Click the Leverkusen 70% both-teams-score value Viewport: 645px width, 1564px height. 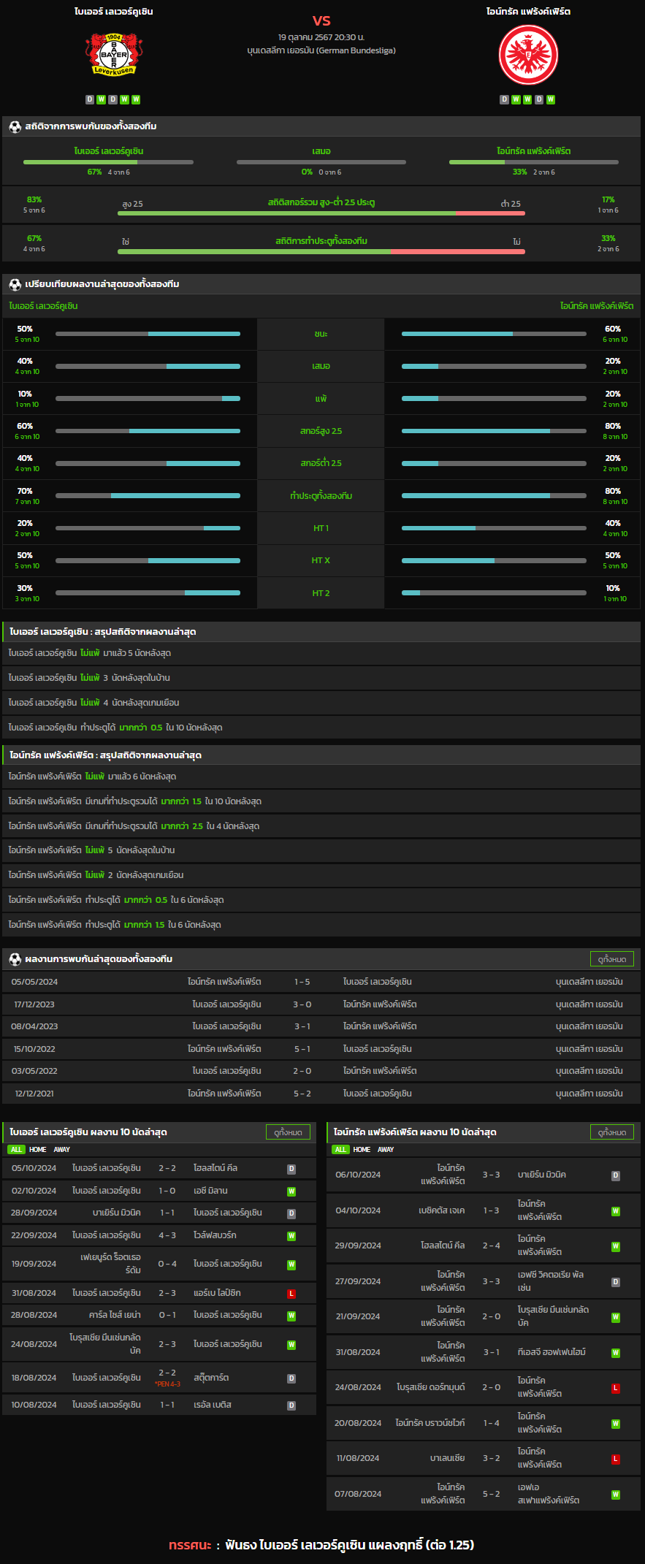(25, 492)
